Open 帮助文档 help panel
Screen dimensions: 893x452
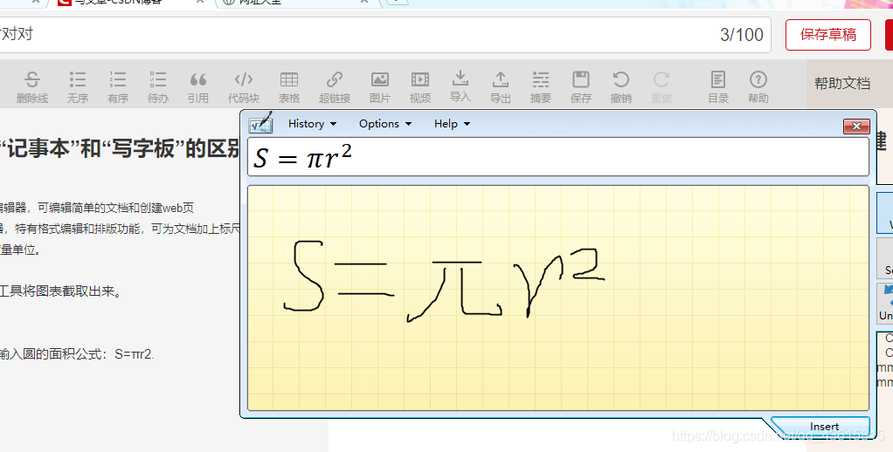coord(841,84)
